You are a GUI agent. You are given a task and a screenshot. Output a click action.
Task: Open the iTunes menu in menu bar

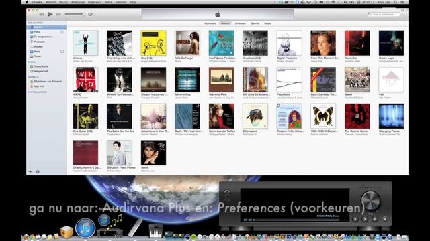[x=37, y=2]
